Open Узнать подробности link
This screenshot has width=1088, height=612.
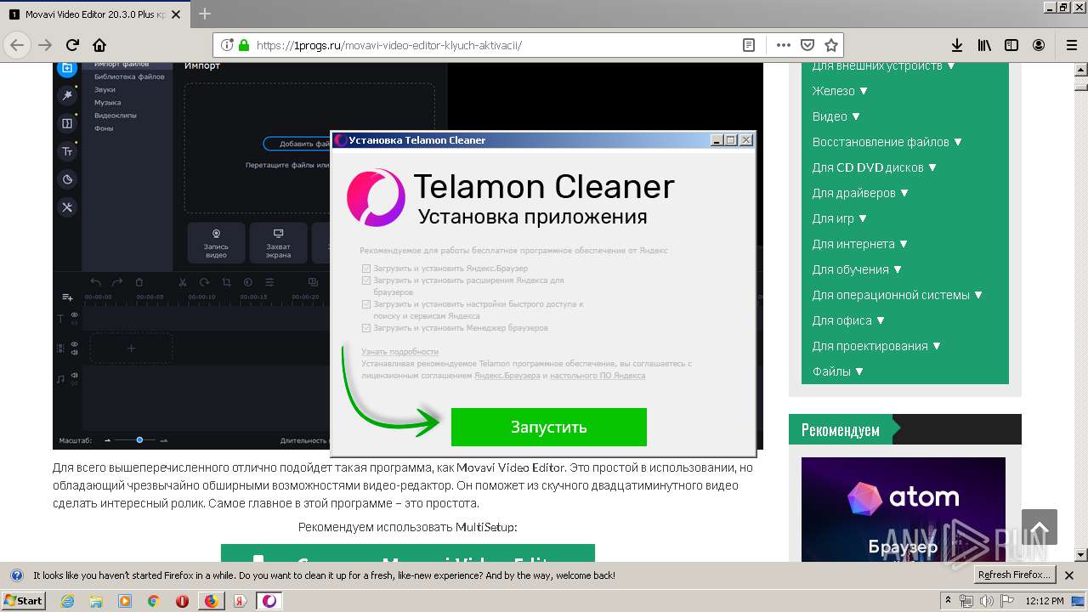coord(399,351)
